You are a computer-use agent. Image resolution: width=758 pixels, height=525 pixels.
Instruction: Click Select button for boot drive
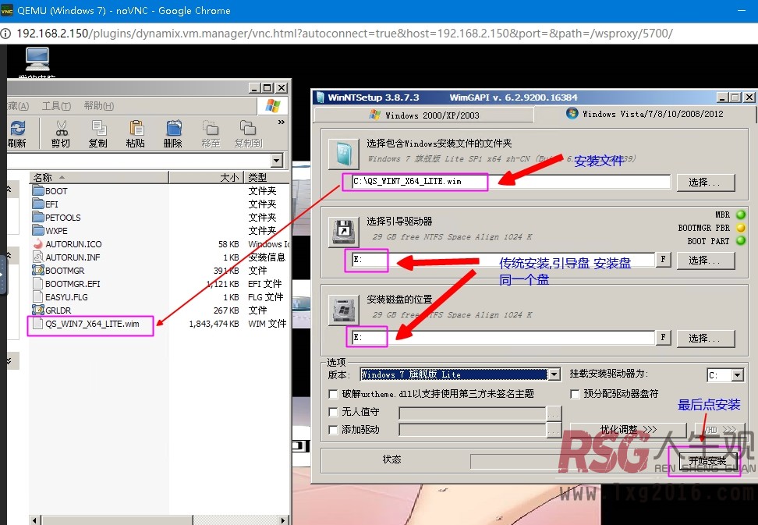coord(705,261)
